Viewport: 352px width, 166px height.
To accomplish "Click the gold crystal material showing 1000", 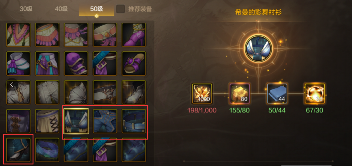I will coord(202,94).
